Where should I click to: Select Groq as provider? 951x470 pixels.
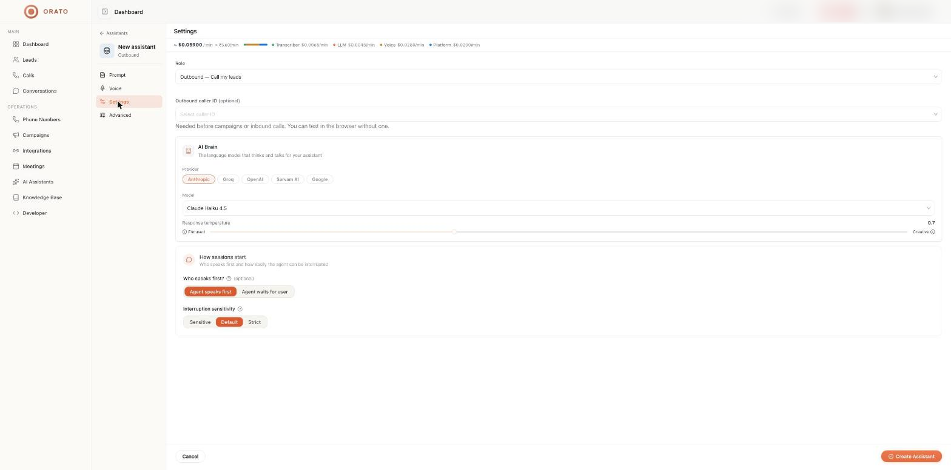[x=228, y=179]
